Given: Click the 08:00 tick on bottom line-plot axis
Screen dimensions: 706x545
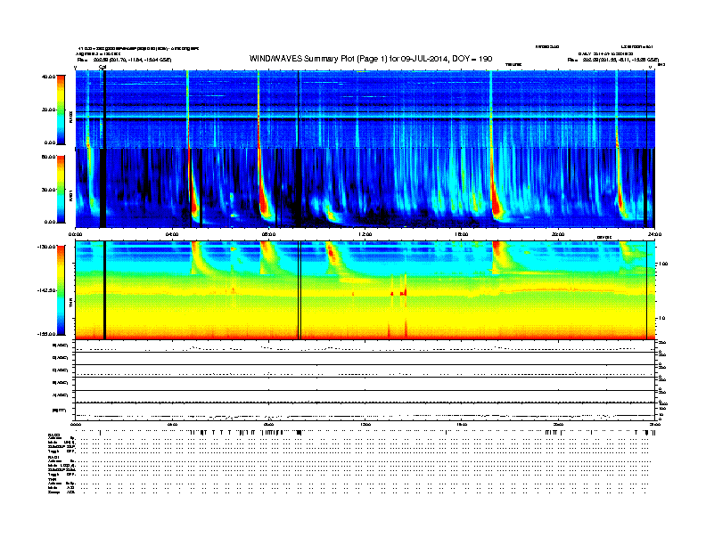Looking at the screenshot, I should pos(268,425).
